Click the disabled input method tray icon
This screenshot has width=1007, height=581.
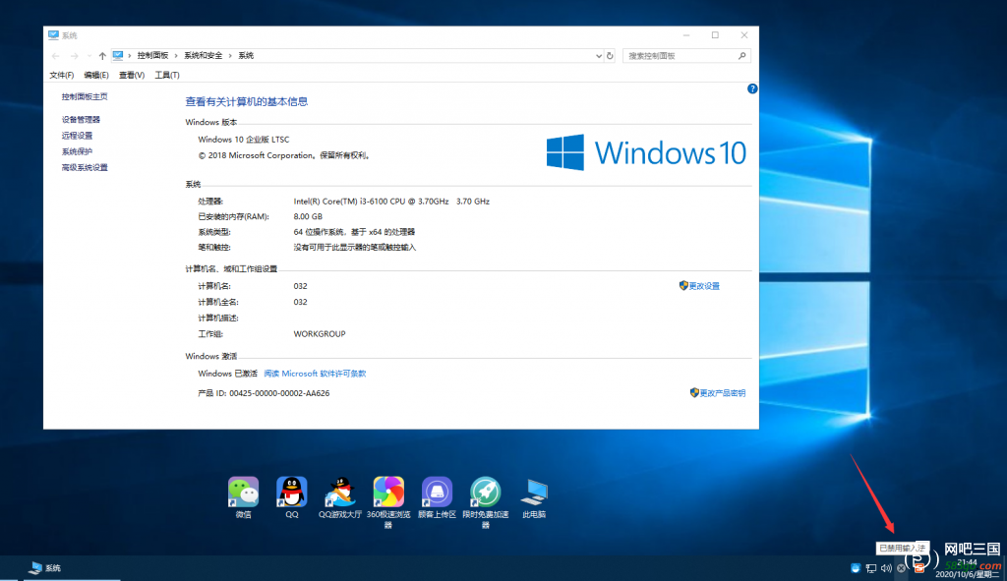pos(902,568)
